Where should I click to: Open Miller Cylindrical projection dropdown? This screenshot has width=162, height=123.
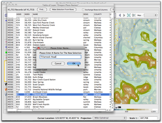109,118
